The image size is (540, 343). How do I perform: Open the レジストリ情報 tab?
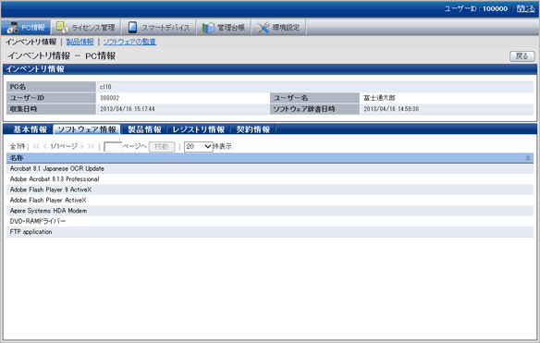pyautogui.click(x=199, y=129)
